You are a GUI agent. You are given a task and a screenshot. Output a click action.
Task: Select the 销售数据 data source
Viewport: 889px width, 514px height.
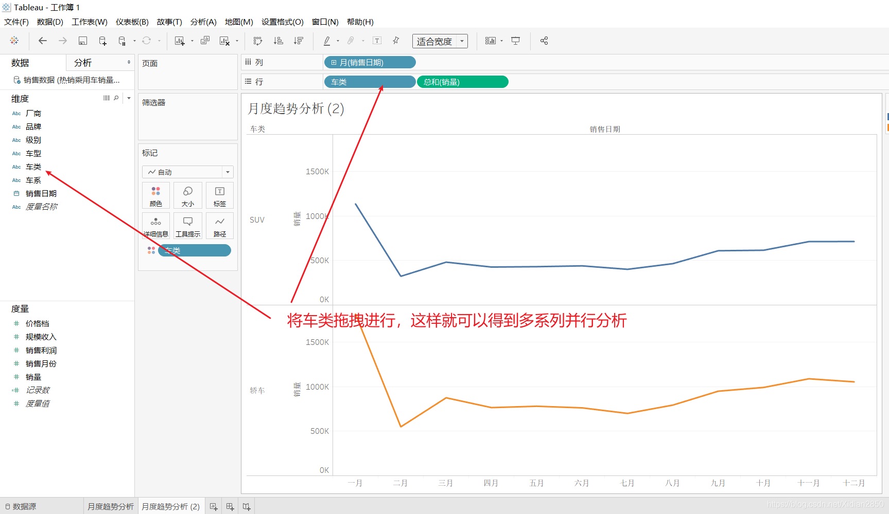[67, 80]
